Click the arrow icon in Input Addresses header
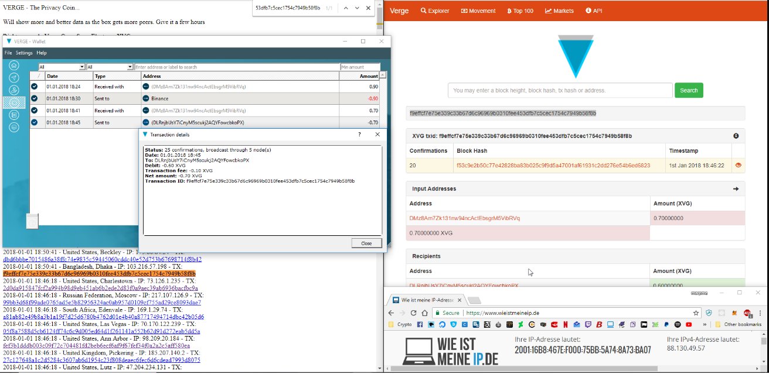 click(x=736, y=189)
